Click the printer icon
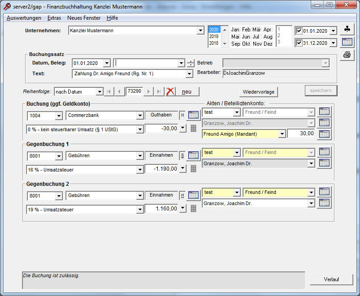The image size is (360, 296). point(347,55)
